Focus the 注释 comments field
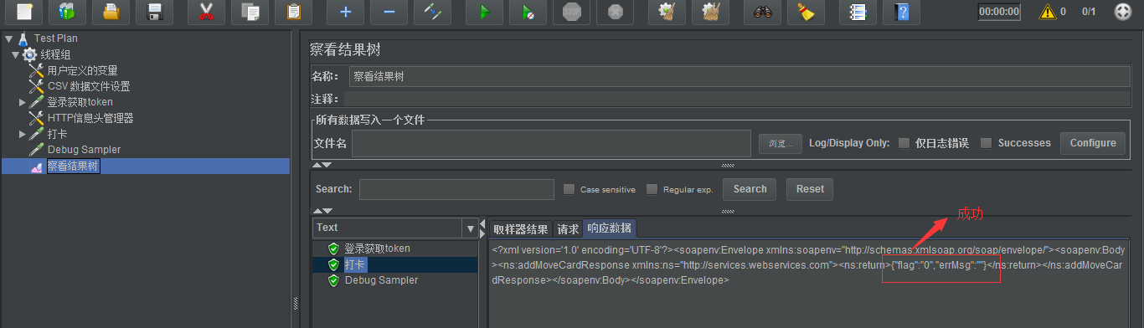The width and height of the screenshot is (1144, 328). (x=737, y=100)
